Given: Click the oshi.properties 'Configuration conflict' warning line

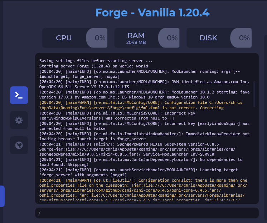Looking at the screenshot, I should coord(143,180).
